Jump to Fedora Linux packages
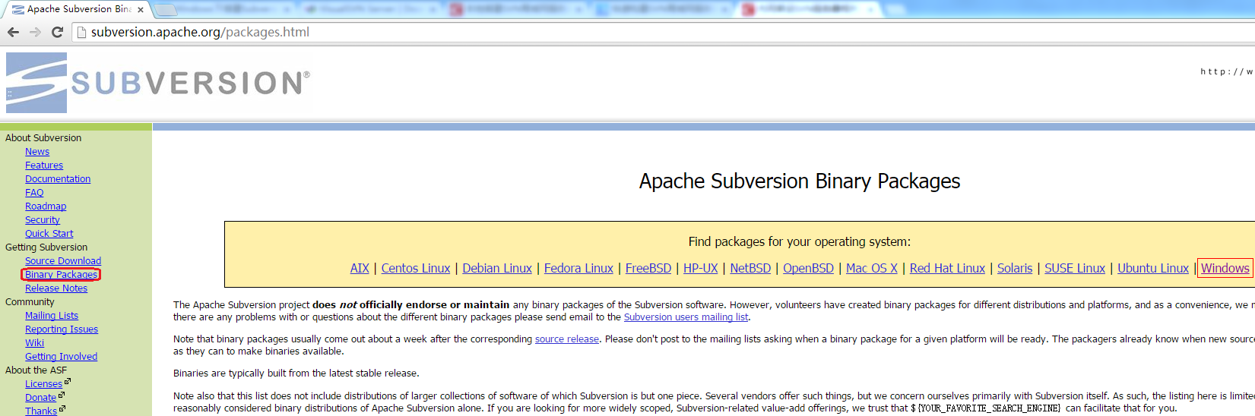The height and width of the screenshot is (416, 1255). 578,269
